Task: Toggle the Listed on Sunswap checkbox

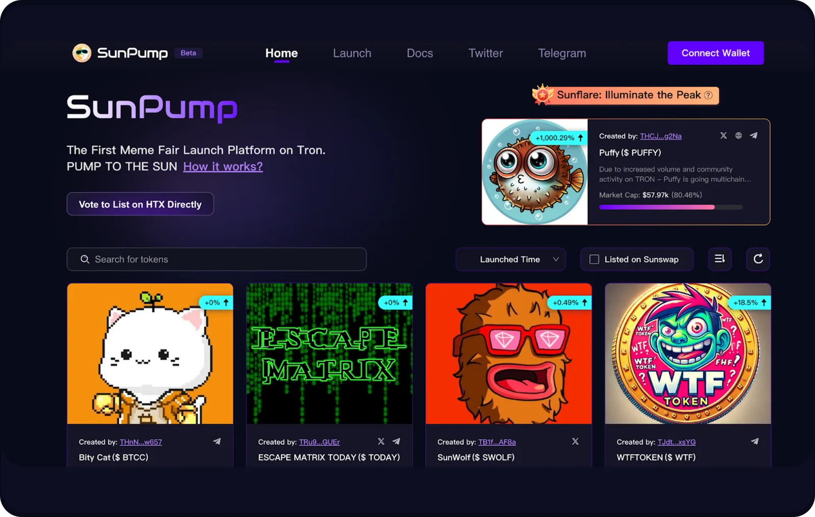Action: coord(594,259)
